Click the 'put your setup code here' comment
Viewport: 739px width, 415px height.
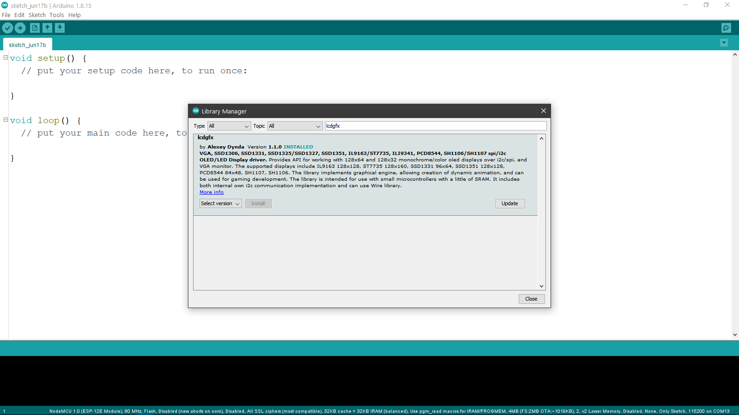point(134,71)
